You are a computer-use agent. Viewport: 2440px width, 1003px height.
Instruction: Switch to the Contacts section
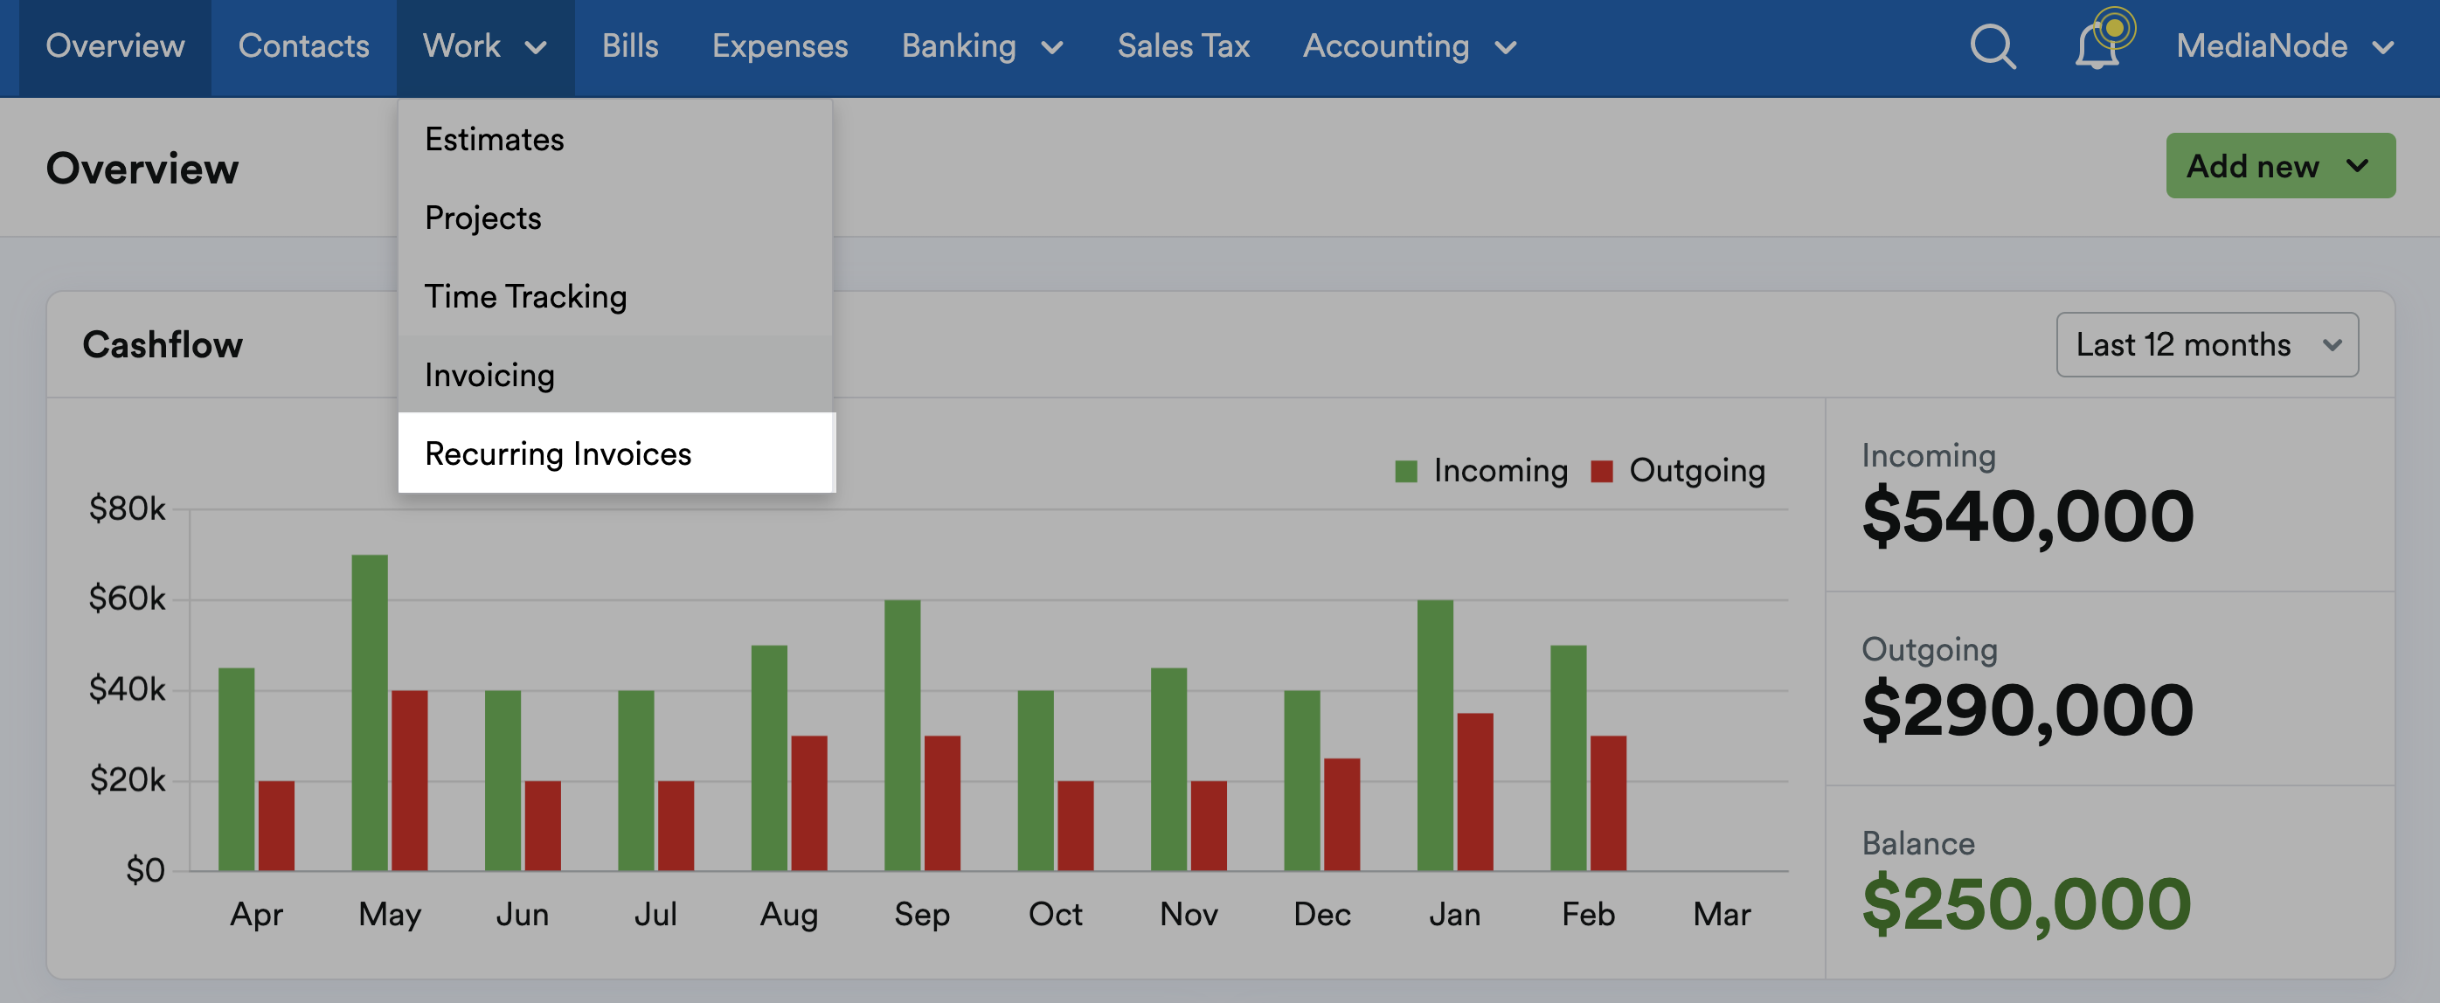point(304,45)
